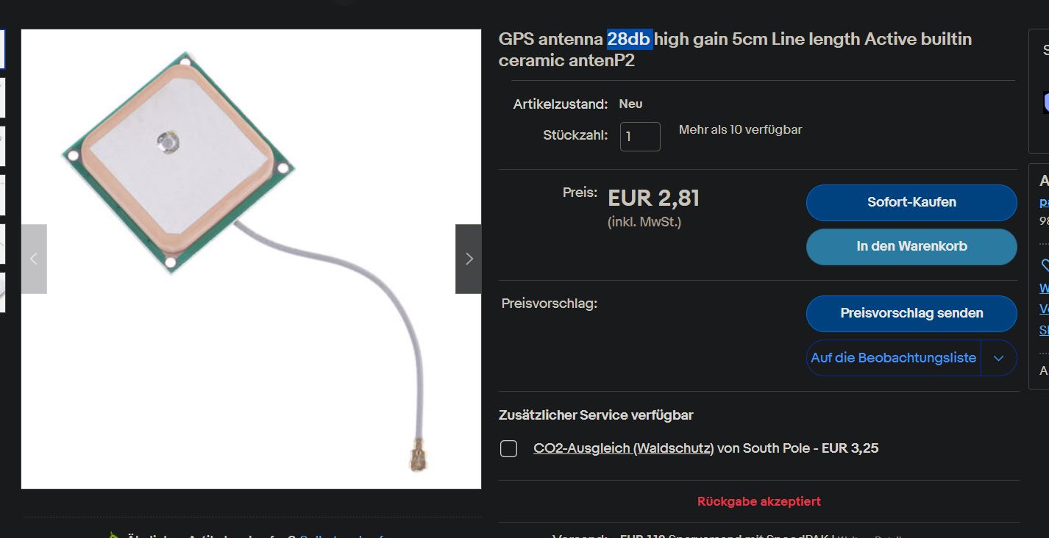The height and width of the screenshot is (538, 1049).
Task: Click the highlighted 28db text in title
Action: pyautogui.click(x=630, y=39)
